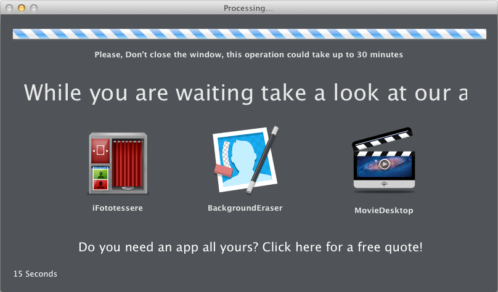Screen dimensions: 498x292
Task: Click the 'Don't close the window' notice
Action: point(248,55)
